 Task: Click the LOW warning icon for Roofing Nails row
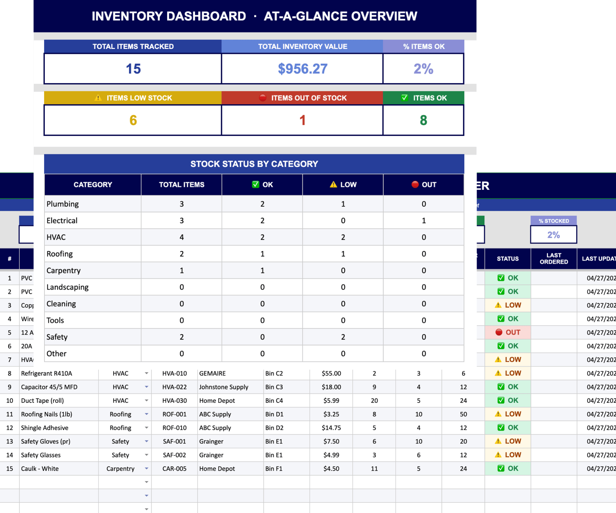point(498,414)
